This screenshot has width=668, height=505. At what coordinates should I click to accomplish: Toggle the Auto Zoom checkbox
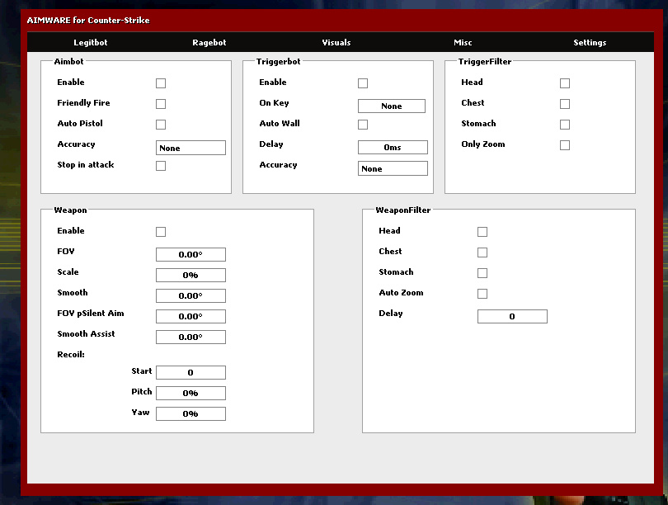click(x=482, y=294)
